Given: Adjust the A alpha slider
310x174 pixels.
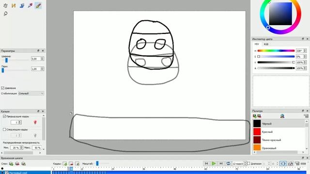Looking at the screenshot, I should 276,68.
